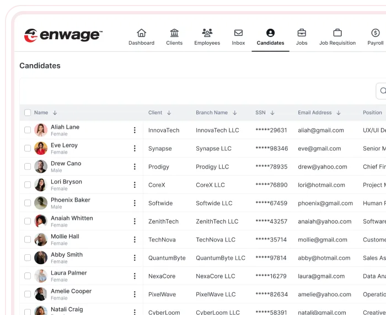Open Drew Cano's candidate name

point(66,164)
